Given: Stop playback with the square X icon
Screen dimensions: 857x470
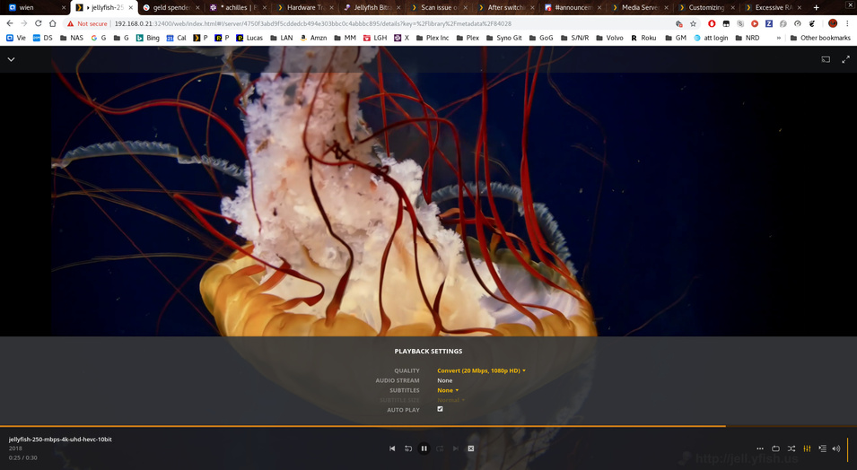Looking at the screenshot, I should point(471,448).
